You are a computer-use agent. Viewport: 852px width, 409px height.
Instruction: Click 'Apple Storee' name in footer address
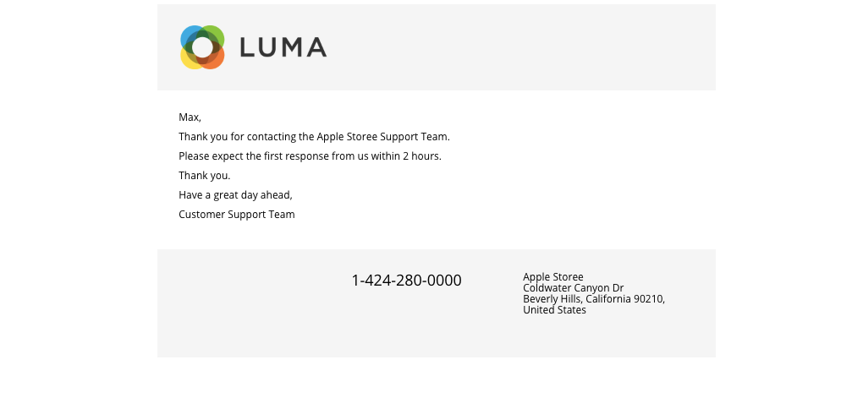553,276
